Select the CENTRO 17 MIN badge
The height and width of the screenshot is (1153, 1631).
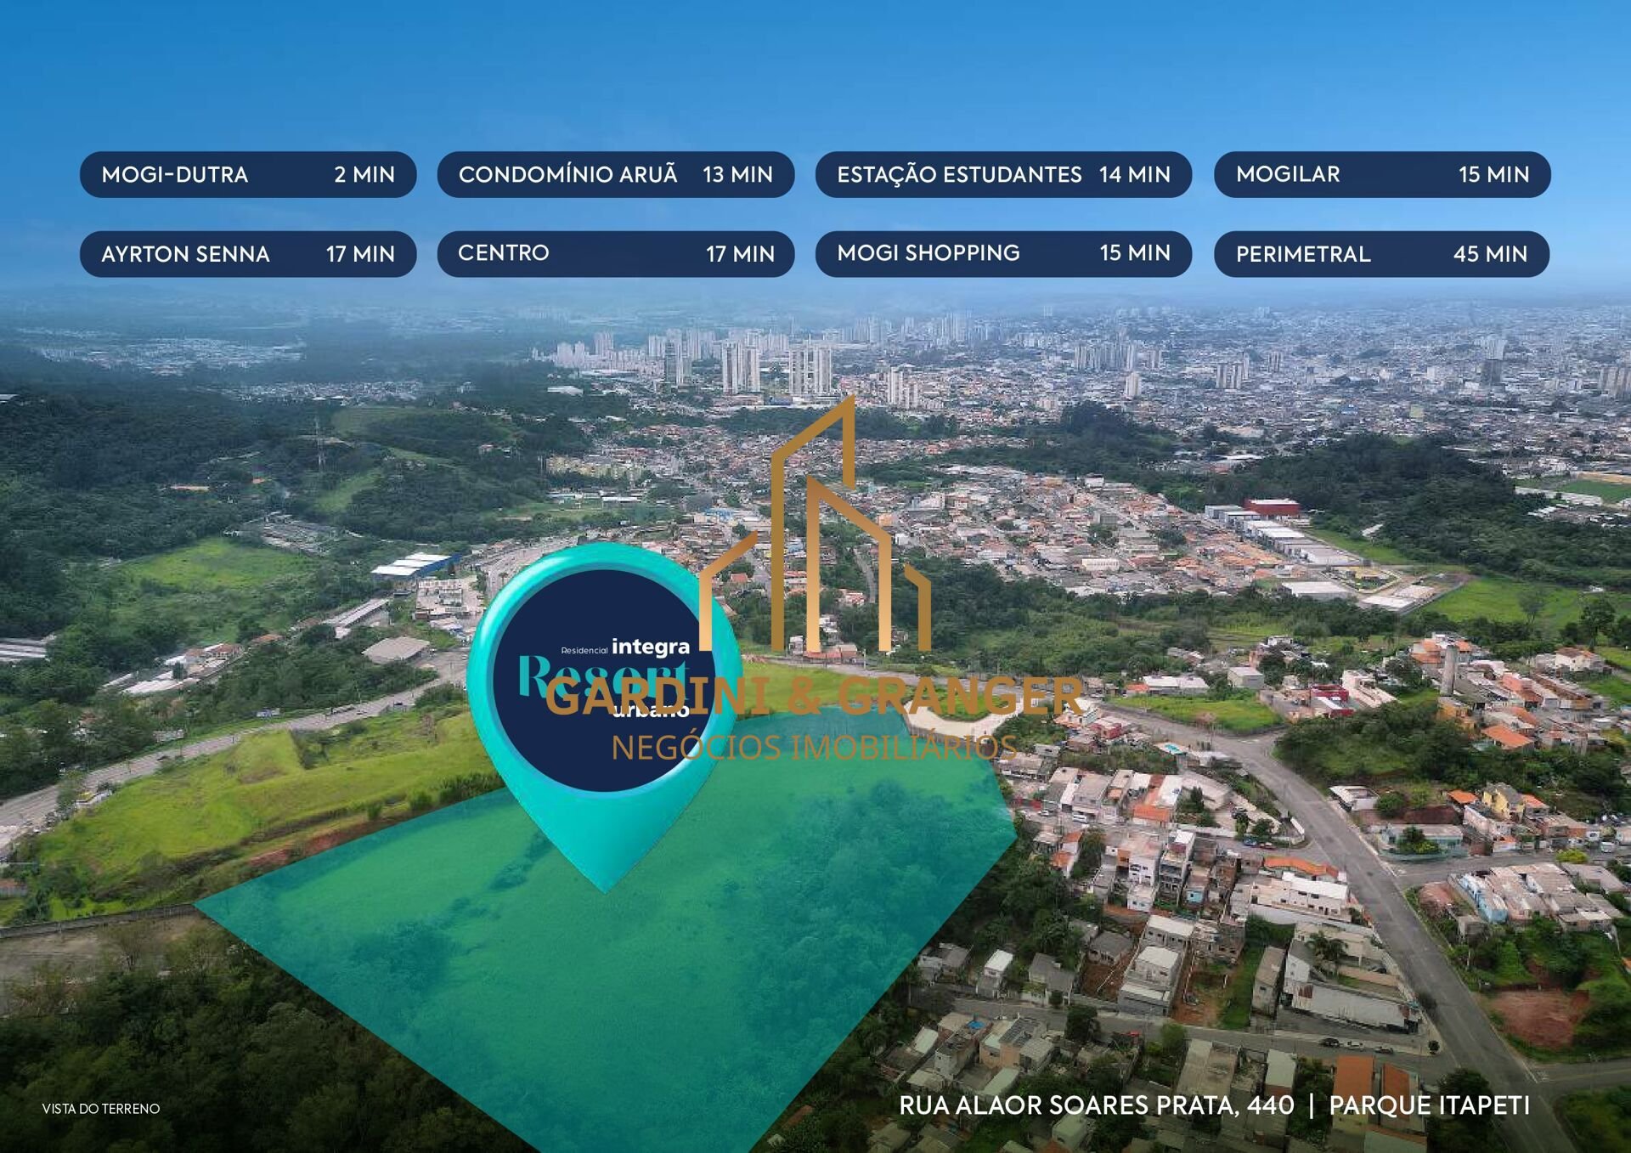tap(615, 254)
